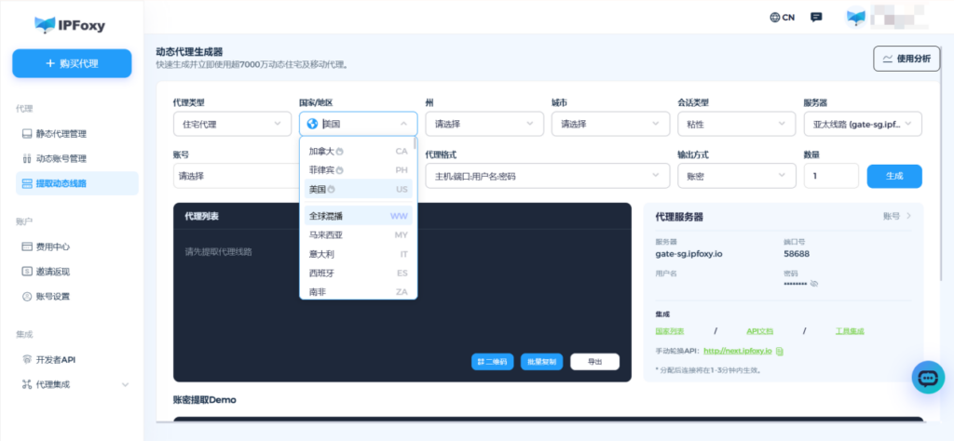This screenshot has height=441, width=954.
Task: Reveal the hidden proxy password
Action: coord(813,283)
